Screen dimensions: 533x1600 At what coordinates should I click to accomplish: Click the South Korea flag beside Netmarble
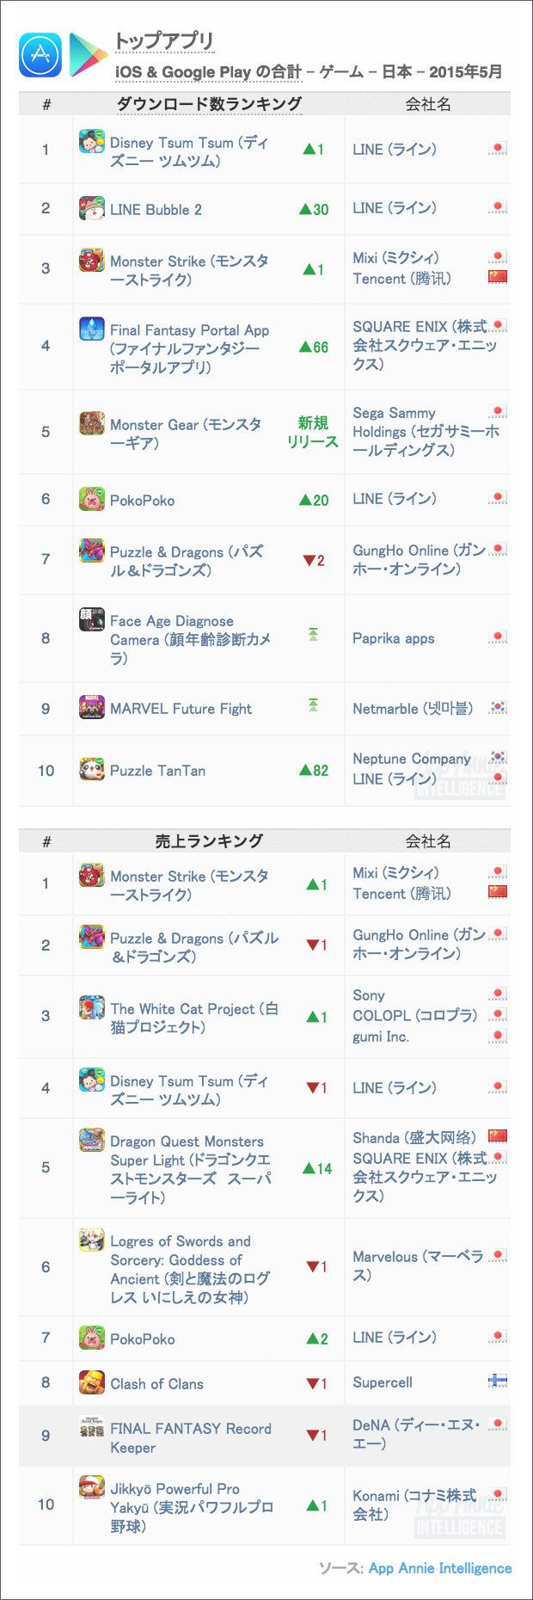tap(498, 707)
